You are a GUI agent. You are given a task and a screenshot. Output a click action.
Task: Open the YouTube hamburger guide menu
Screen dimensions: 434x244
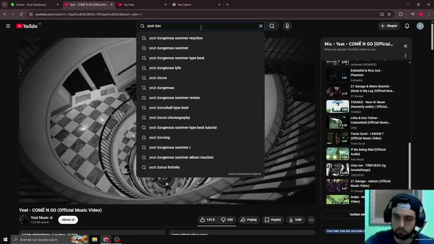pos(8,26)
